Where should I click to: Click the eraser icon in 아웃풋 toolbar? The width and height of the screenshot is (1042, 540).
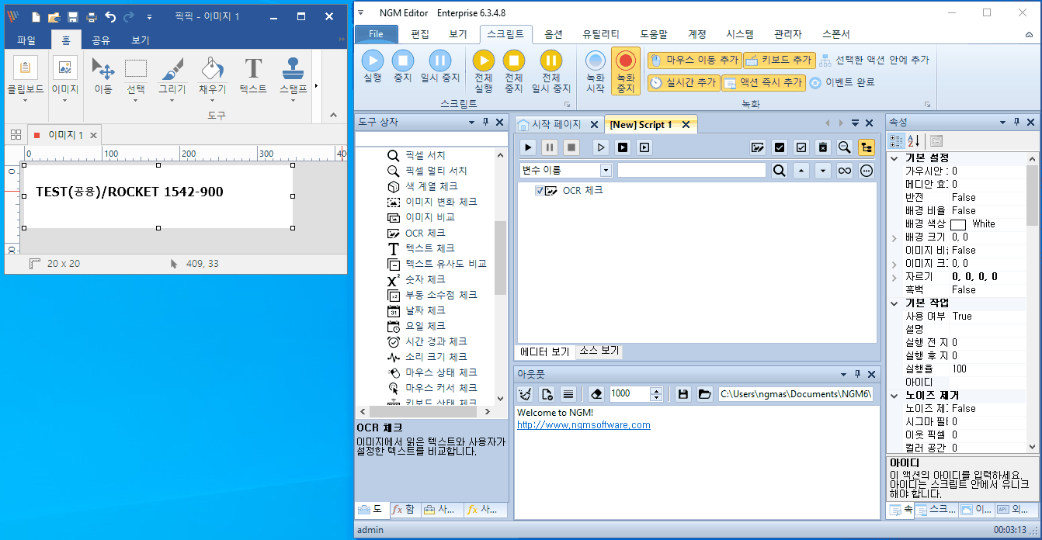(x=596, y=393)
